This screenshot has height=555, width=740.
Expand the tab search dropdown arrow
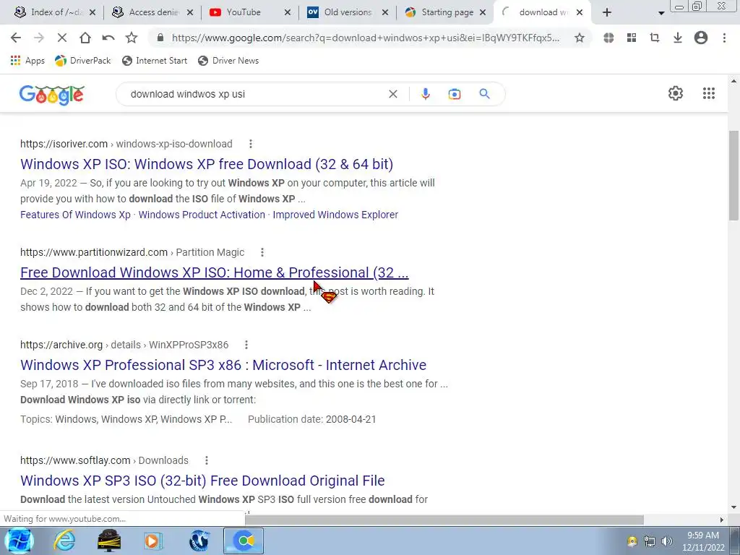pos(661,13)
